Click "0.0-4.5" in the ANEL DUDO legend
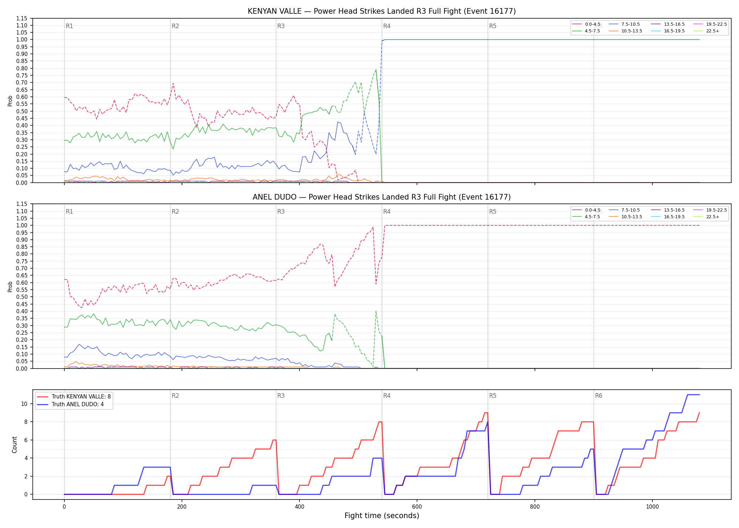This screenshot has height=528, width=739. click(593, 210)
